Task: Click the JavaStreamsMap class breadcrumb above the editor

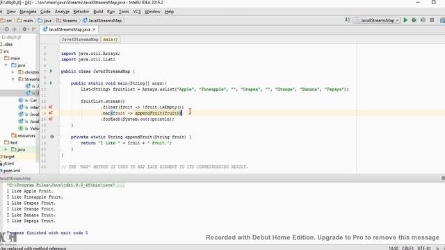Action: coord(80,40)
